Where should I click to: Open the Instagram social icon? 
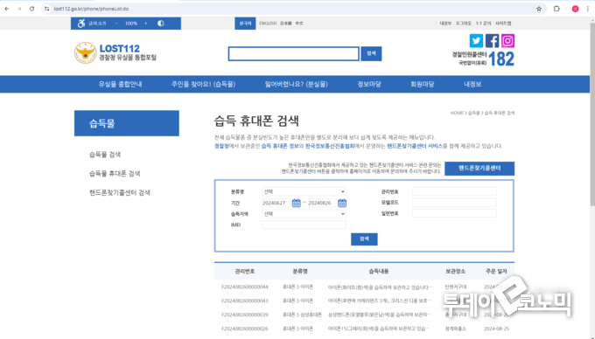click(507, 40)
